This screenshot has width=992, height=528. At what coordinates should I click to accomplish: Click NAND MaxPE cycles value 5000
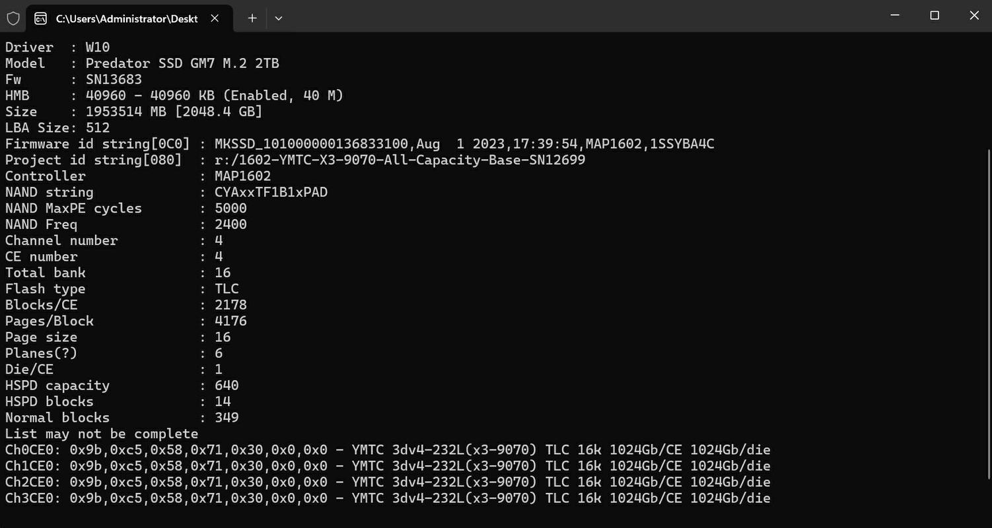[230, 209]
